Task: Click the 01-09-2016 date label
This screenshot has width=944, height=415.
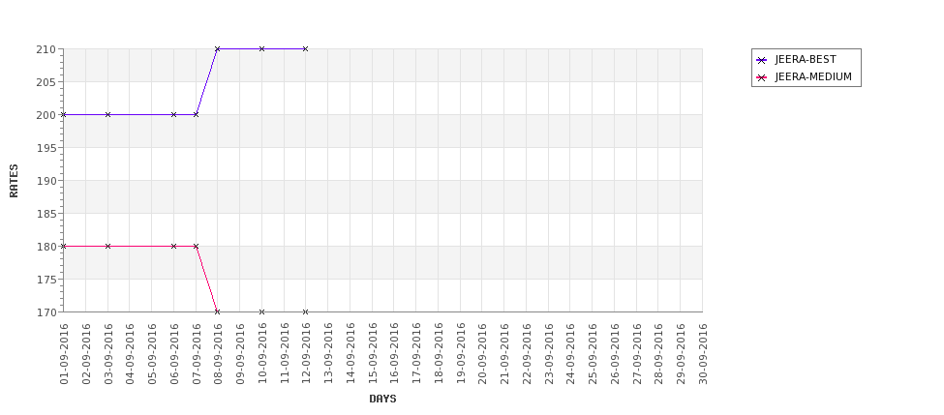Action: coord(65,354)
